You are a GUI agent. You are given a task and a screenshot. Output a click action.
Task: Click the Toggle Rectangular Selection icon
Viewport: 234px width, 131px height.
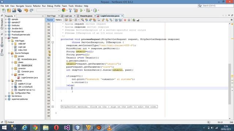pyautogui.click(x=98, y=20)
